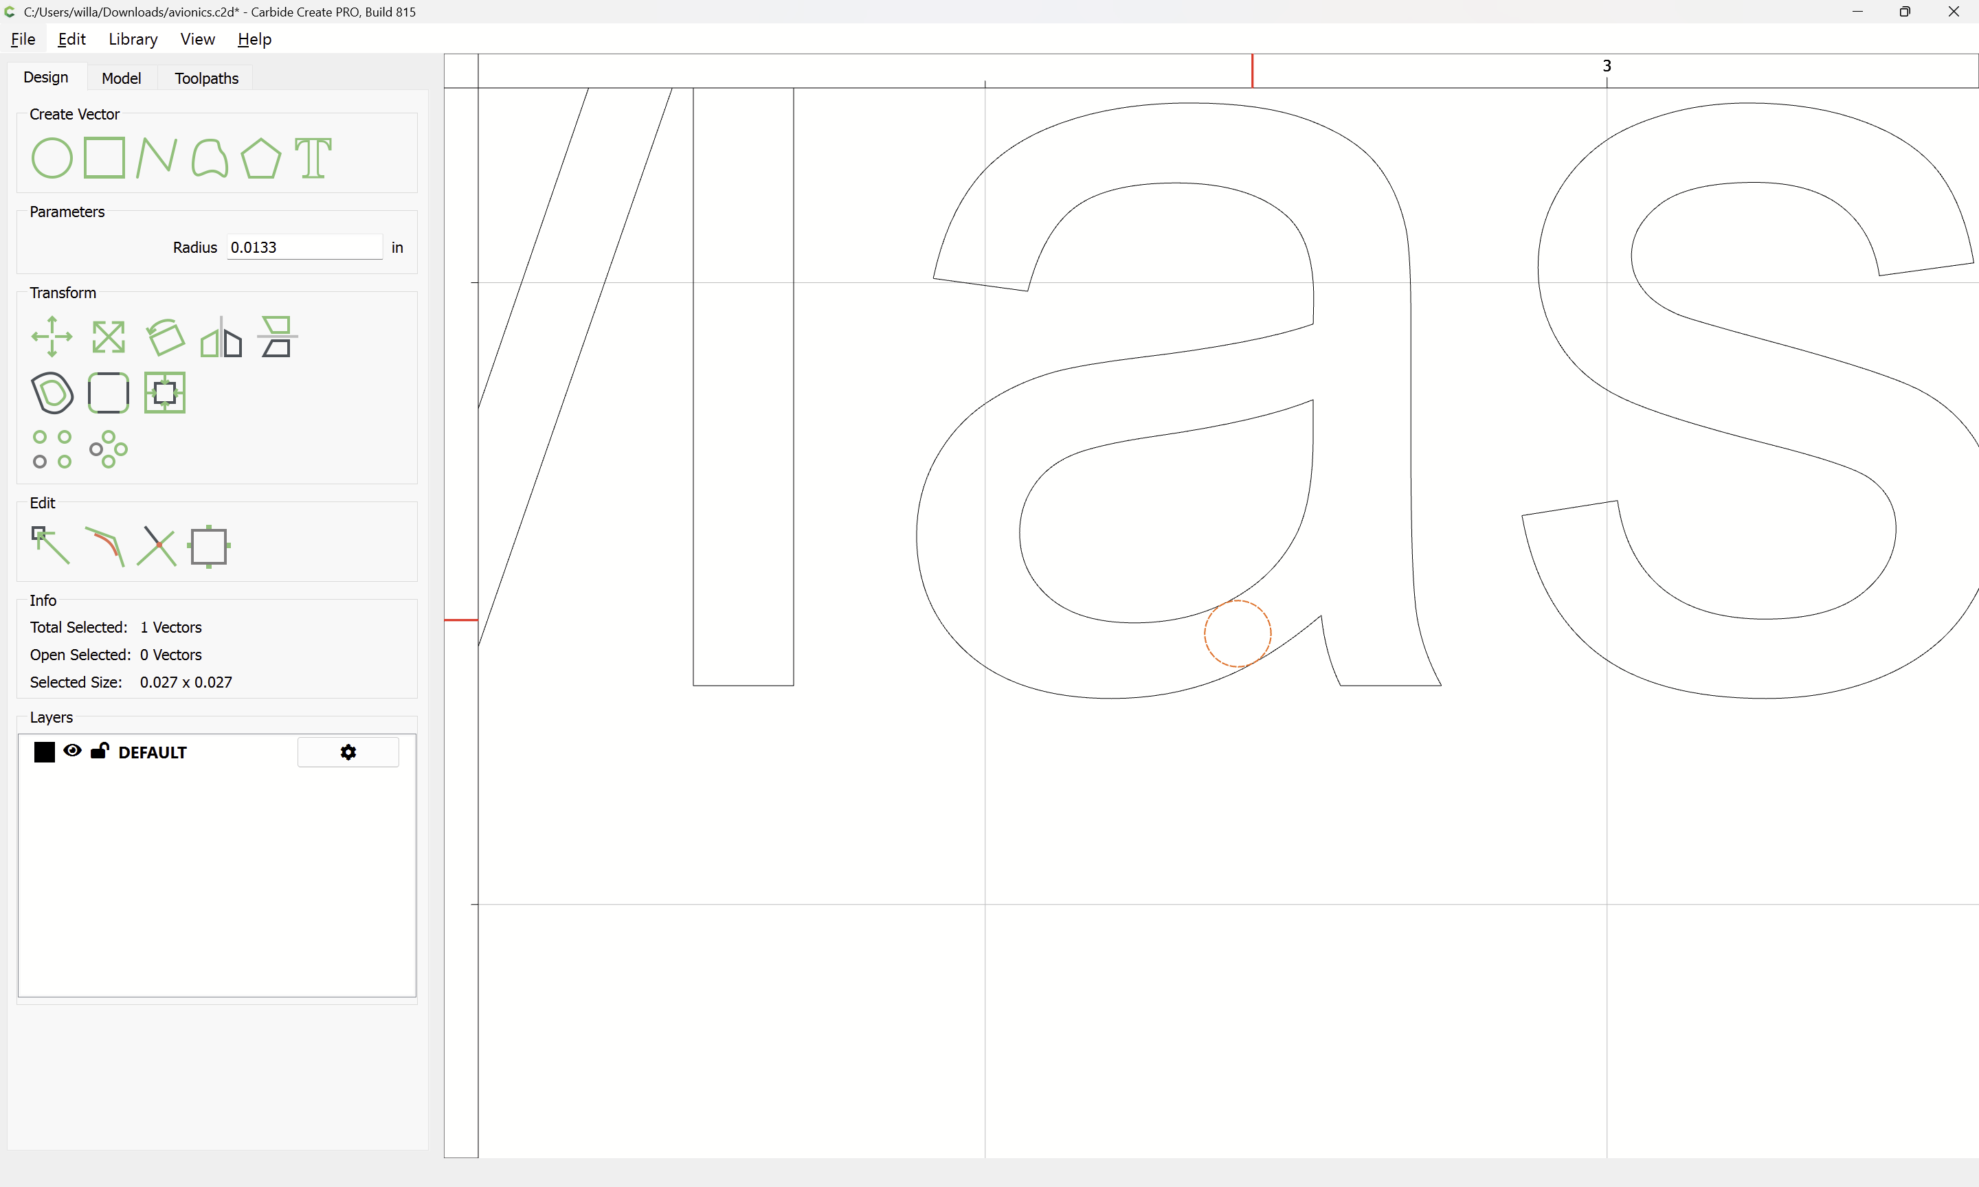Restore down the Carbide Create window

(x=1905, y=11)
